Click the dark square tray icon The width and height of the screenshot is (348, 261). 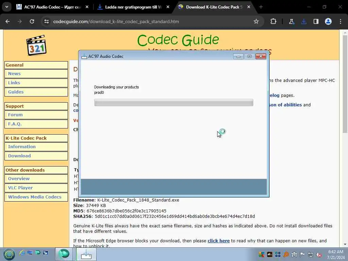269,254
